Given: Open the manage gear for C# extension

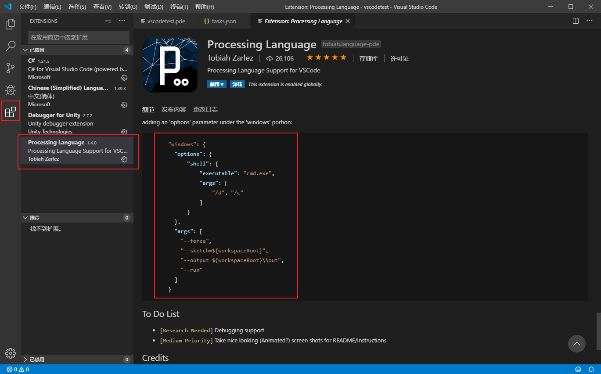Looking at the screenshot, I should (124, 77).
